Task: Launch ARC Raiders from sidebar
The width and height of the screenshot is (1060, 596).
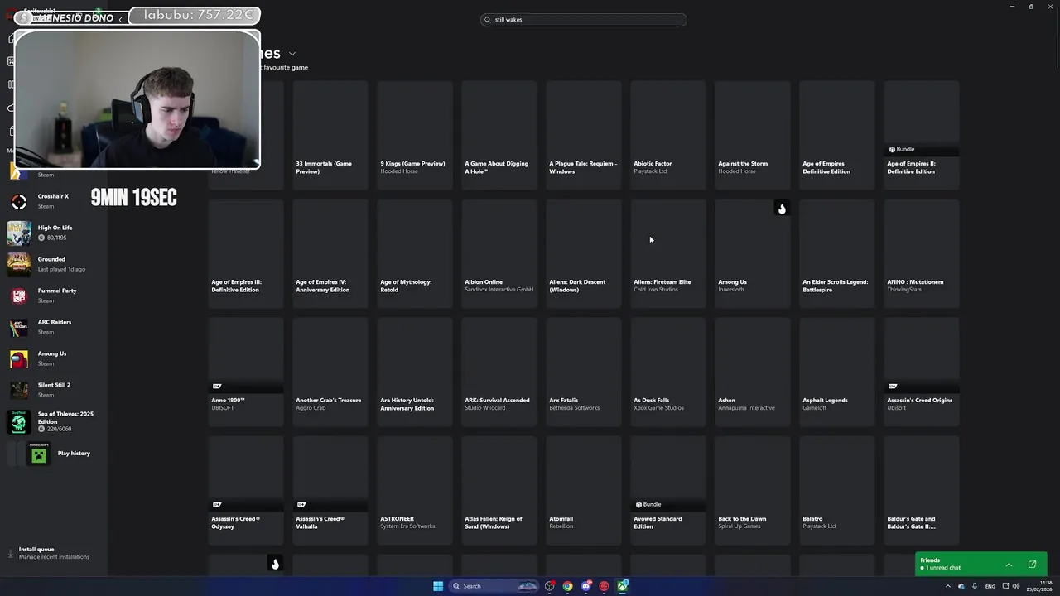Action: [53, 327]
